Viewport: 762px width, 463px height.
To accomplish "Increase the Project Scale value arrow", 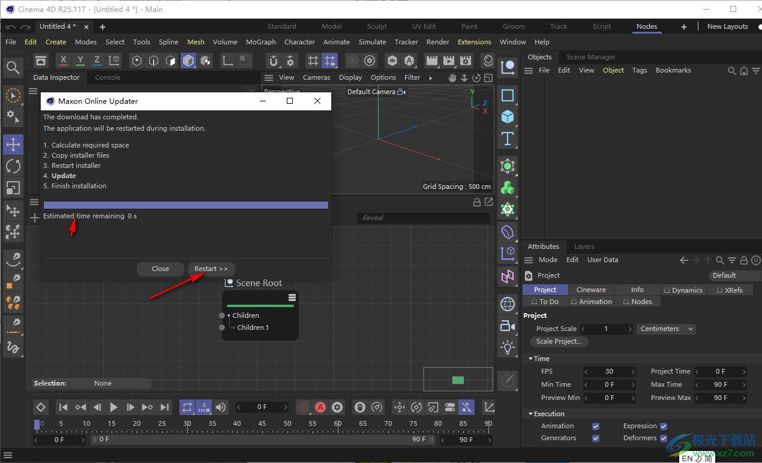I will coord(630,329).
